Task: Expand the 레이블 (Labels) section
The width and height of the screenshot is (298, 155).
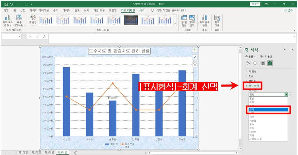Action: pyautogui.click(x=251, y=81)
